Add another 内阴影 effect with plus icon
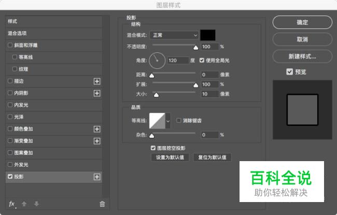Screen dimensions: 337x215 point(97,93)
